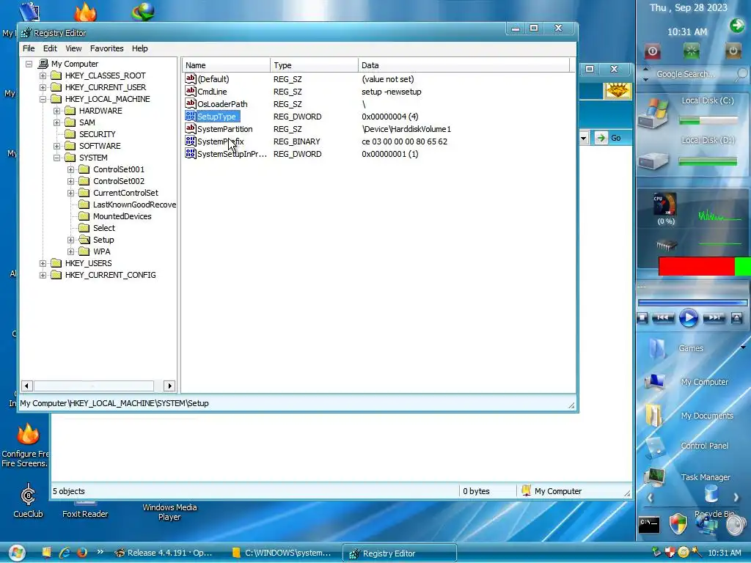Switch to C:\WINDOWS\system taskbar window
751x563 pixels.
tap(282, 553)
